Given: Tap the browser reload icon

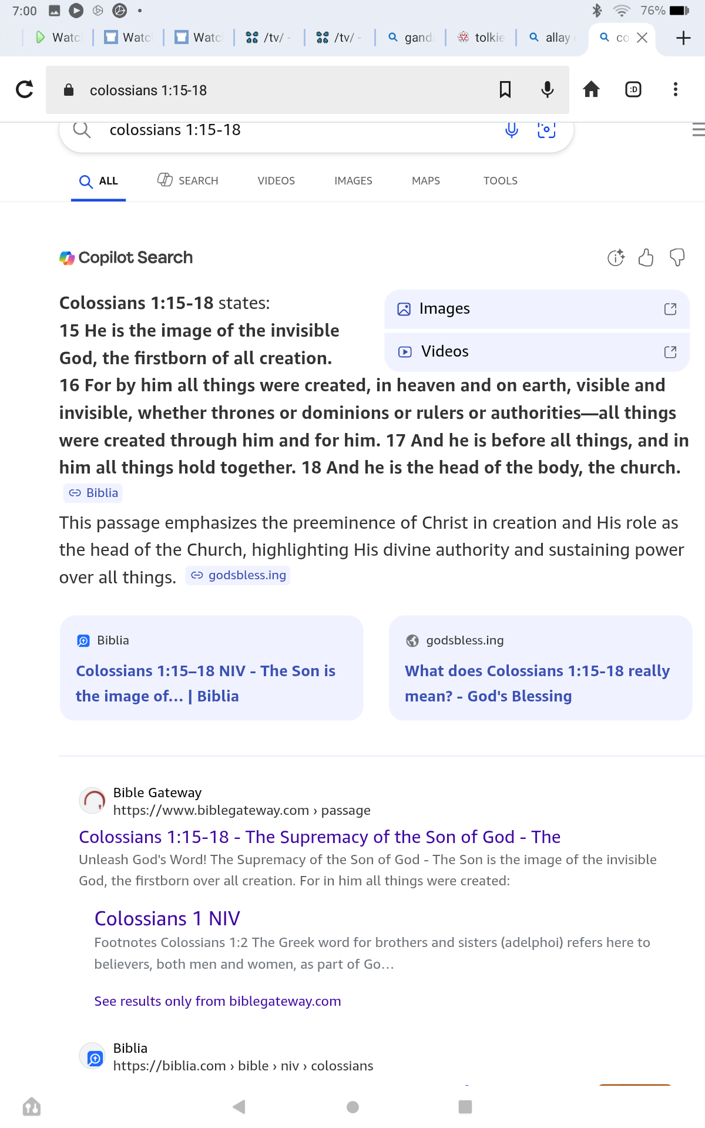Looking at the screenshot, I should click(x=25, y=90).
